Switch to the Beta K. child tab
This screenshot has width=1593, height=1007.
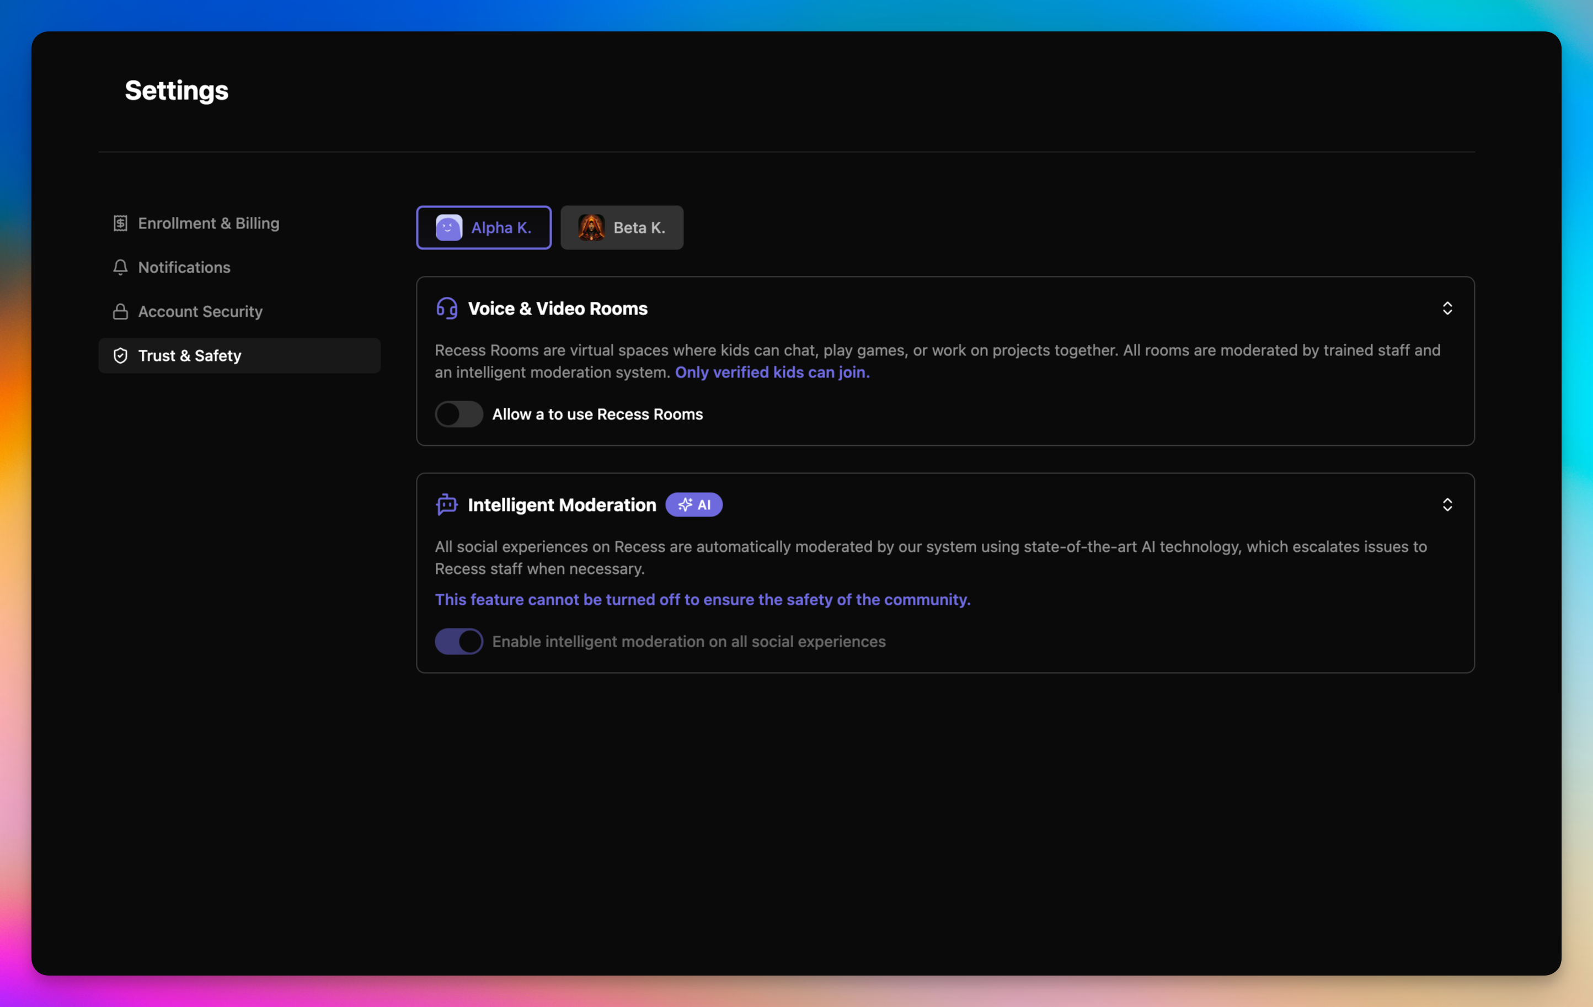click(622, 227)
